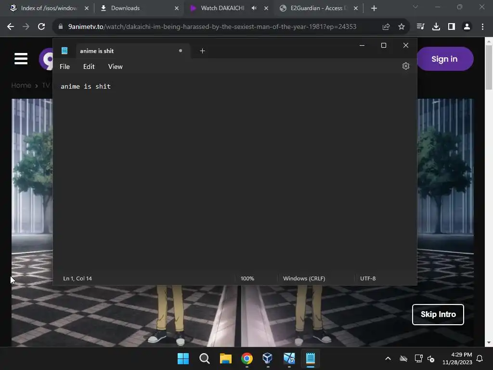Click the Chrome page vertical scrollbar
This screenshot has width=493, height=370.
pos(489,67)
